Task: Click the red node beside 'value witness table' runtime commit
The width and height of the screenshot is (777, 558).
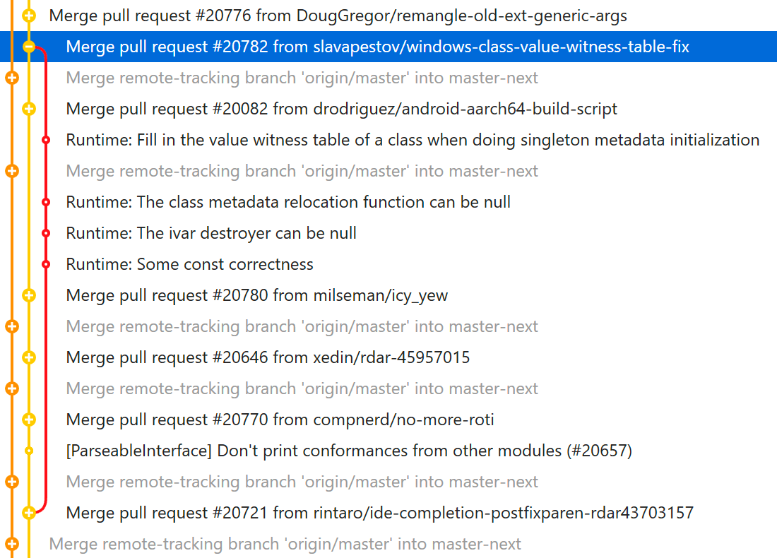Action: (46, 140)
